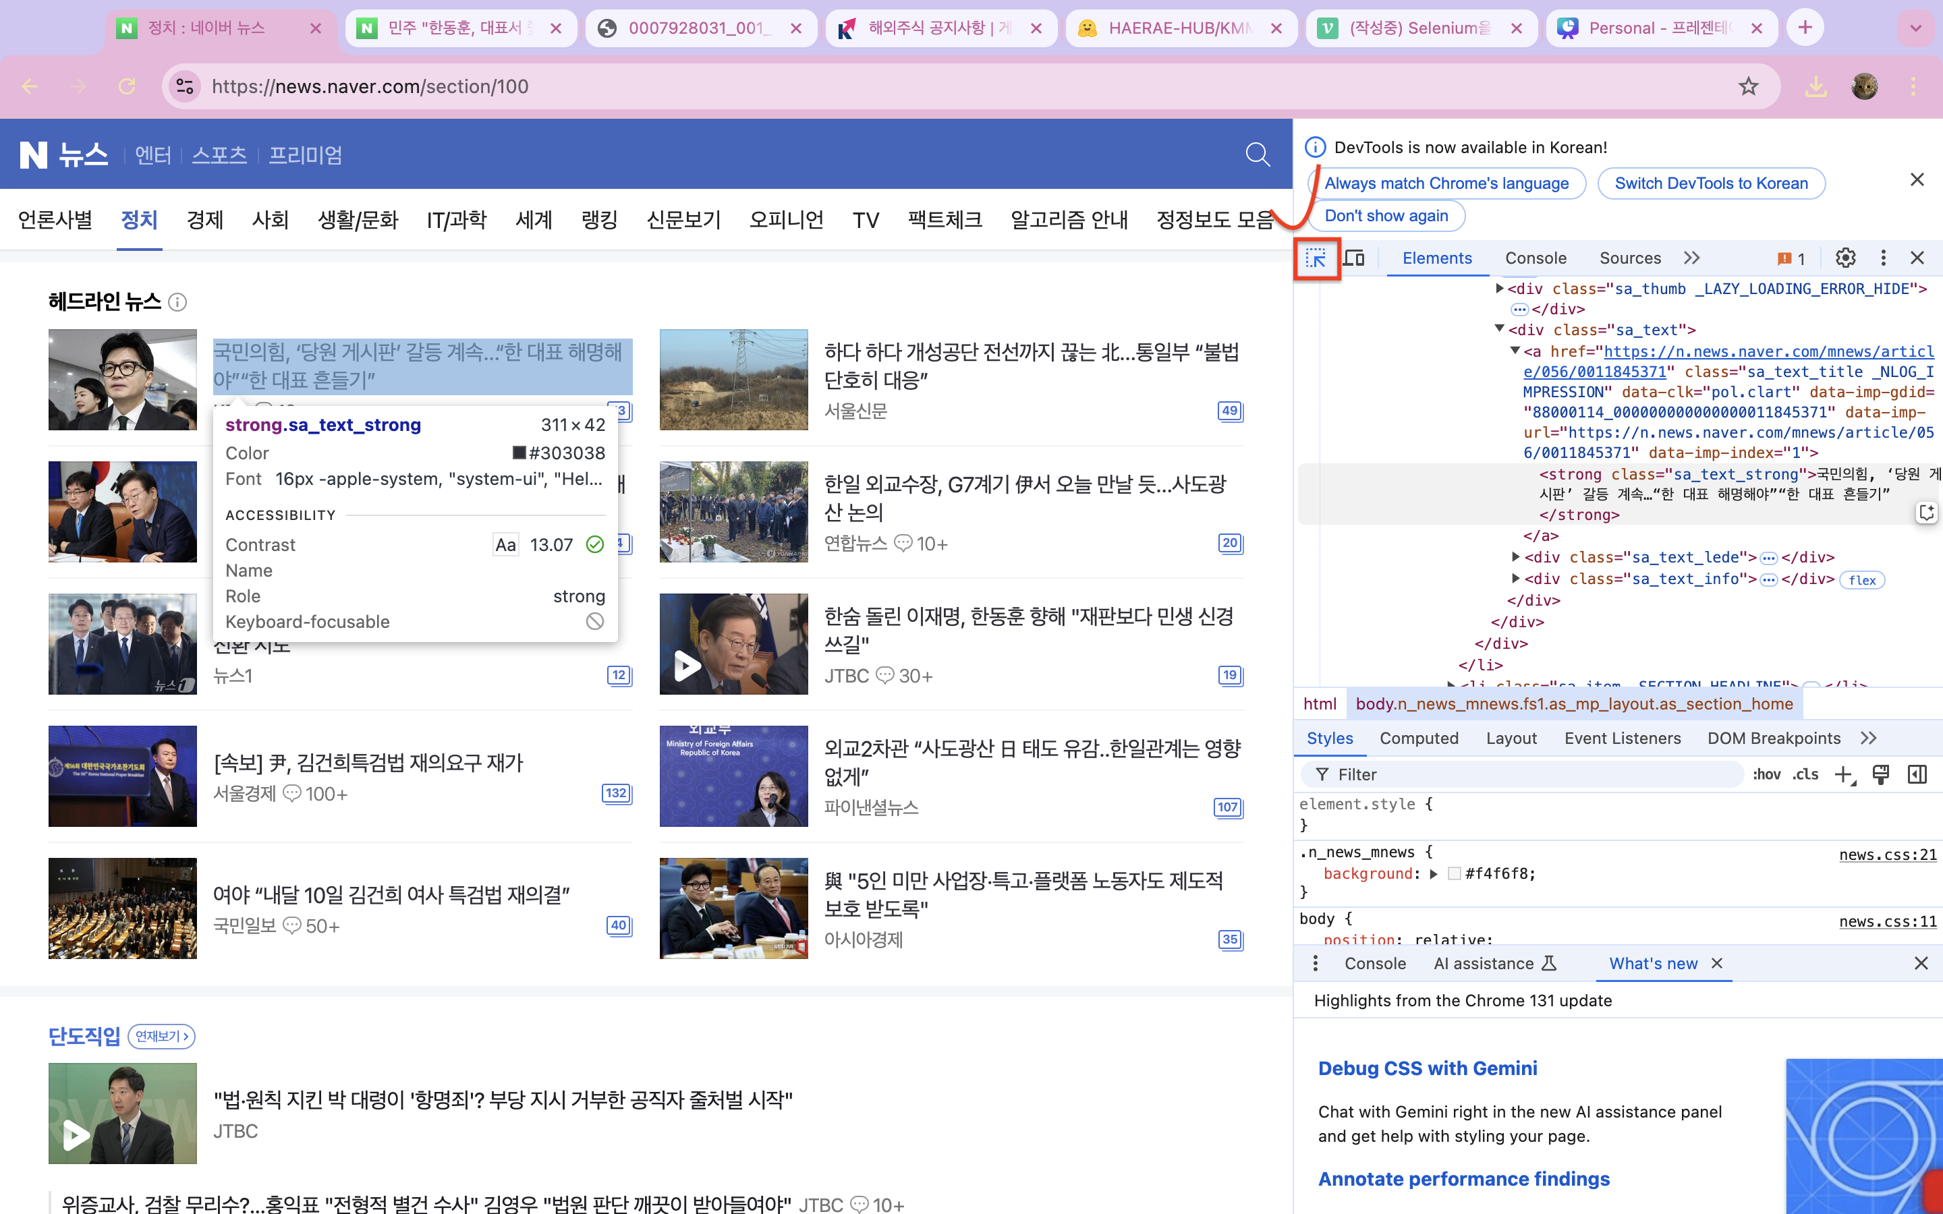The width and height of the screenshot is (1943, 1214).
Task: Switch to the HAERAE-HUB browser tab
Action: point(1180,28)
